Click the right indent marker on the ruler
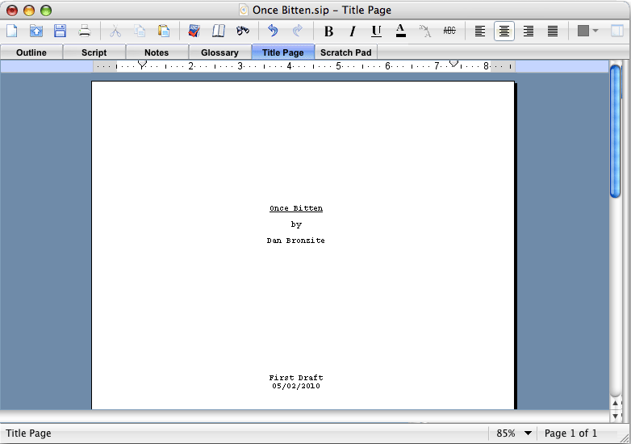The height and width of the screenshot is (444, 631). tap(453, 64)
